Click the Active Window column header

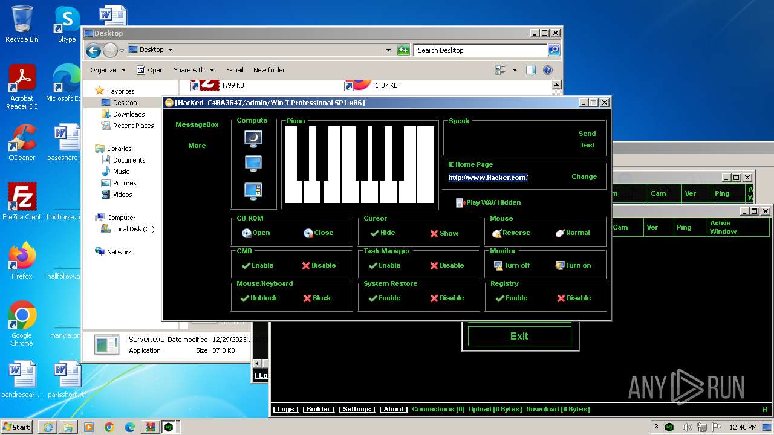[x=739, y=227]
